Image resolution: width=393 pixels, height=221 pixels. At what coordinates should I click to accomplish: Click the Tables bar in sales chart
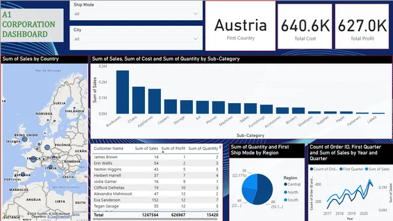(x=251, y=109)
